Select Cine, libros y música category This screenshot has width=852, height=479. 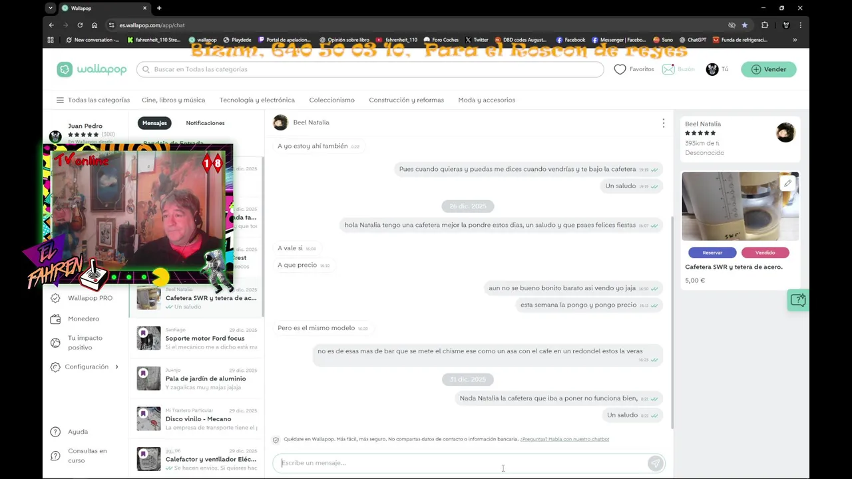(173, 100)
